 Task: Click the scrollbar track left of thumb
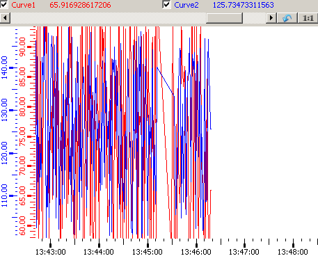click(x=109, y=18)
